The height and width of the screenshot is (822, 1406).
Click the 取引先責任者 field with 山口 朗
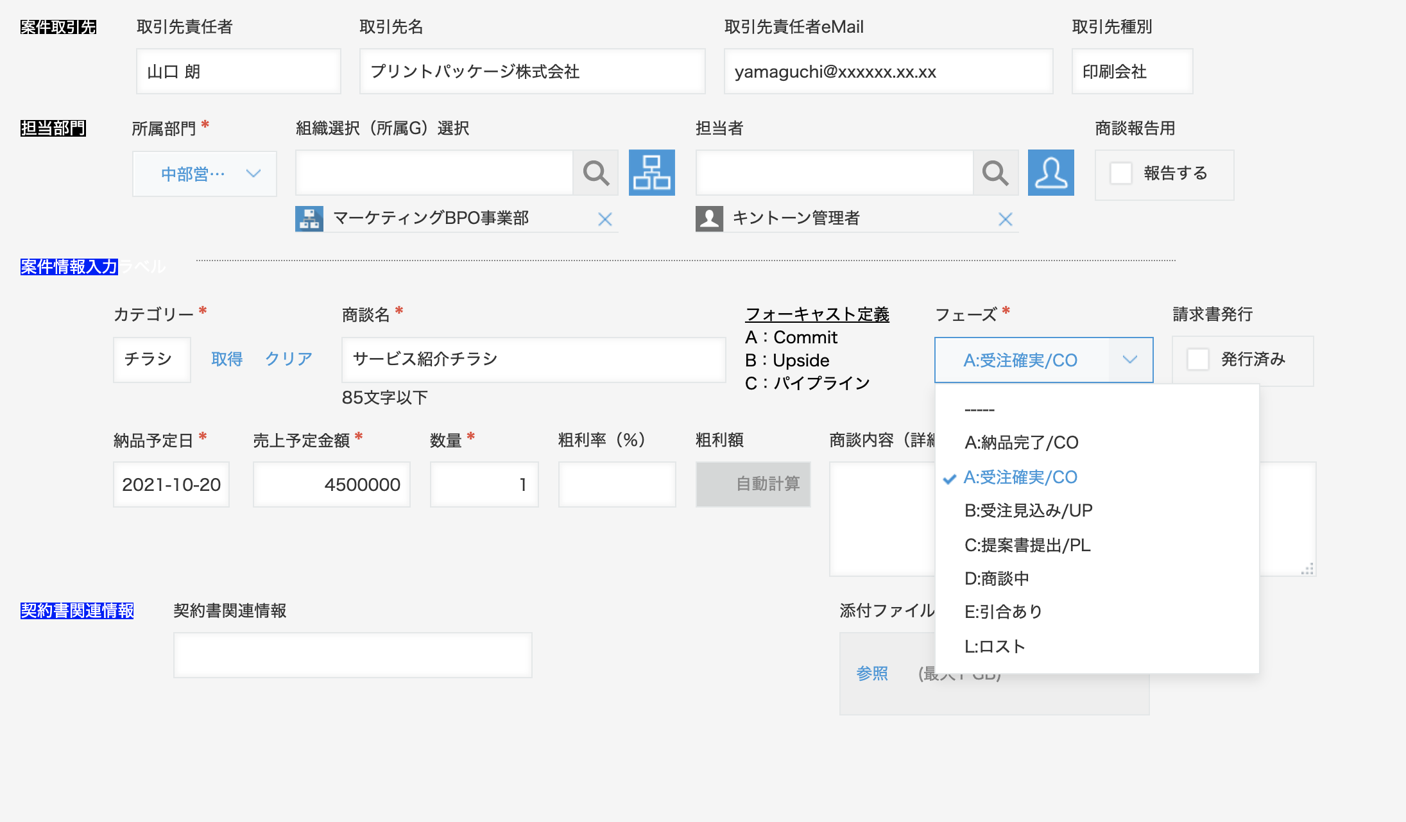(x=239, y=71)
